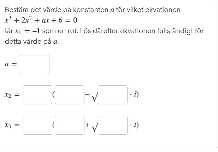Click the plus sign in the x3 row
The width and height of the screenshot is (218, 152).
pos(87,125)
